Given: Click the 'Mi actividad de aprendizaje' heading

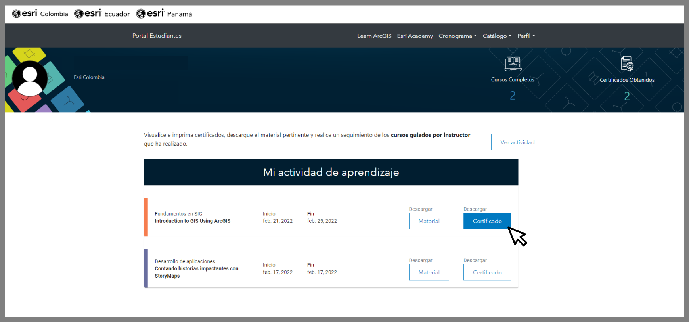Looking at the screenshot, I should (x=331, y=172).
